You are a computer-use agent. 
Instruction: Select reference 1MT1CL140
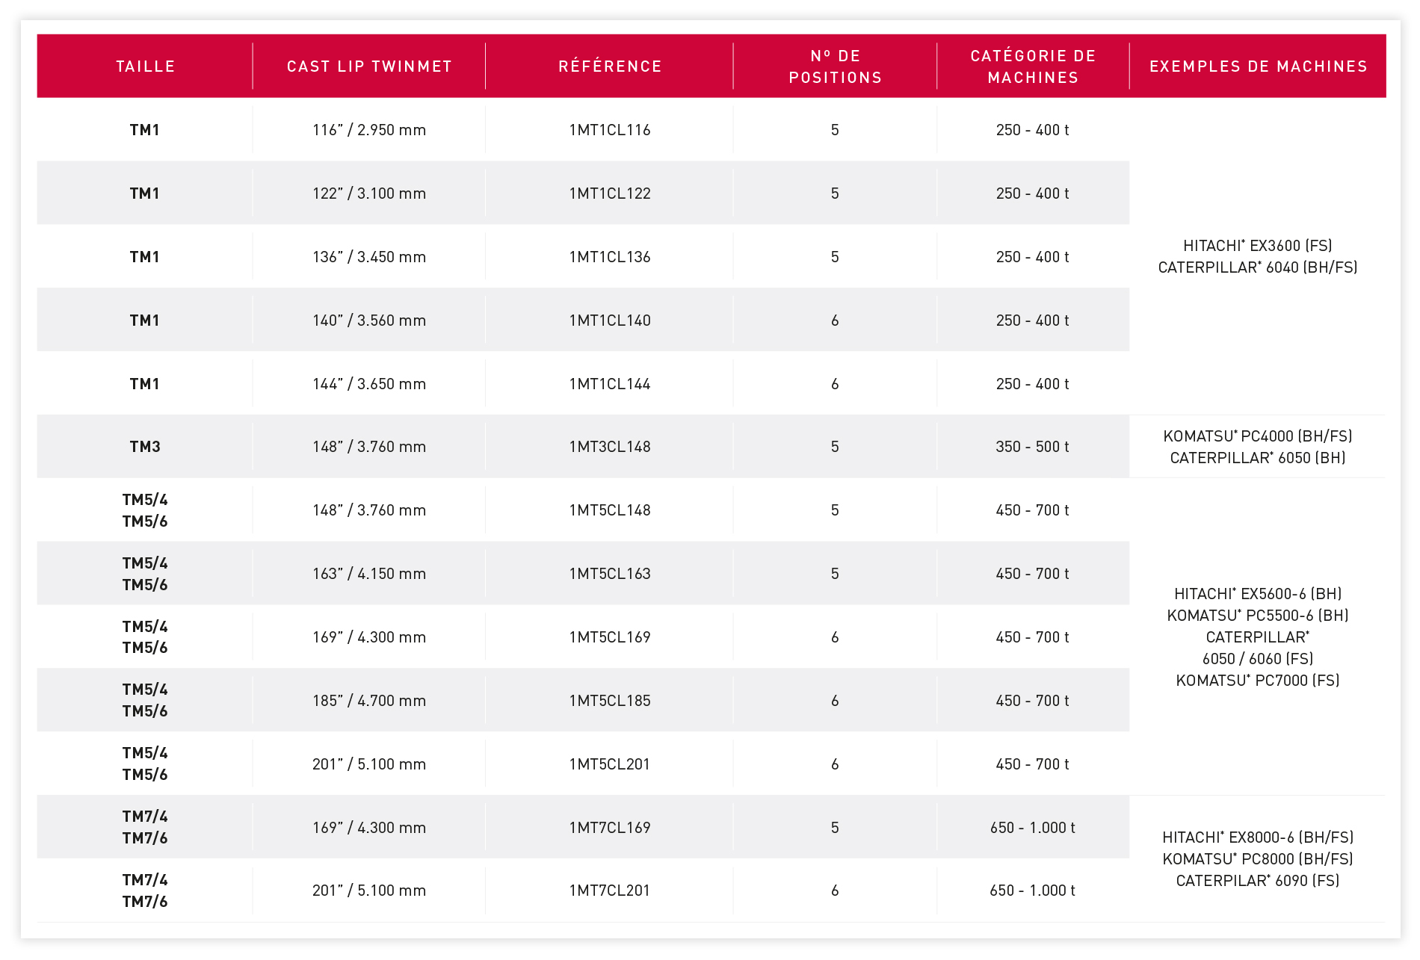click(610, 320)
